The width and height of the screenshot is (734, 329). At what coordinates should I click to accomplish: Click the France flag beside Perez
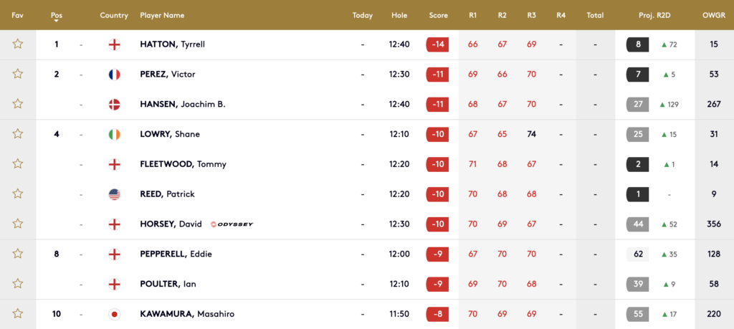tap(114, 75)
